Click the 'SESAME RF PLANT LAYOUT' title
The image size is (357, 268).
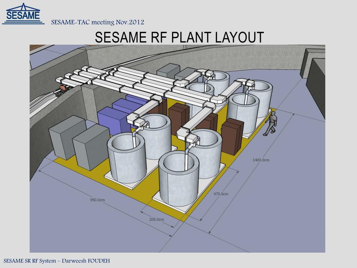coord(179,37)
